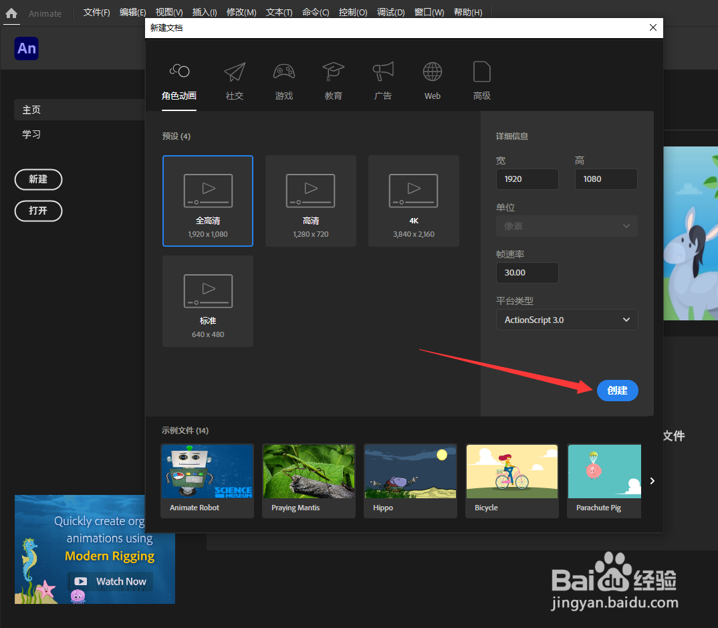Click the 打开 button in sidebar

39,211
